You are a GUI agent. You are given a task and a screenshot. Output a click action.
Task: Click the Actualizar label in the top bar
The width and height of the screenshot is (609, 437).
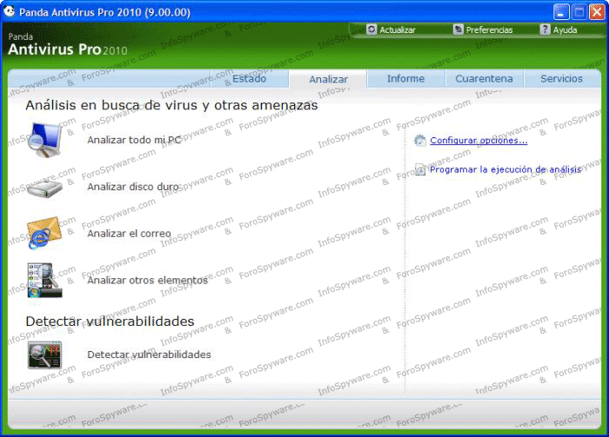(x=398, y=30)
